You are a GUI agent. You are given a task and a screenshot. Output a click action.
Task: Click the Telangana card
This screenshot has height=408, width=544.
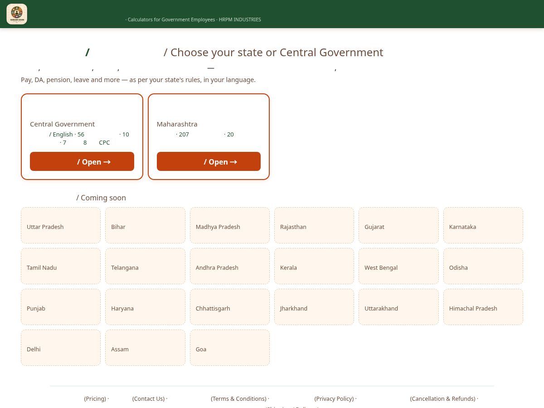pos(145,266)
